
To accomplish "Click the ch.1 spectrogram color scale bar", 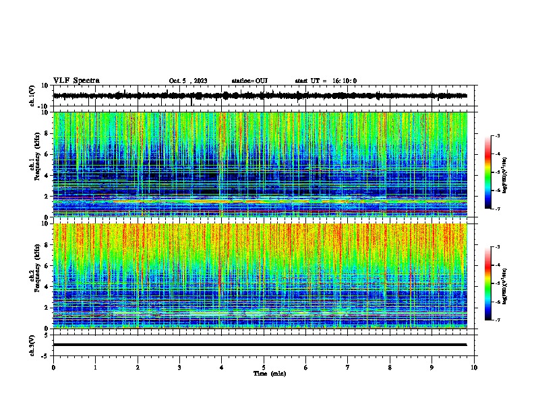I will (x=488, y=172).
